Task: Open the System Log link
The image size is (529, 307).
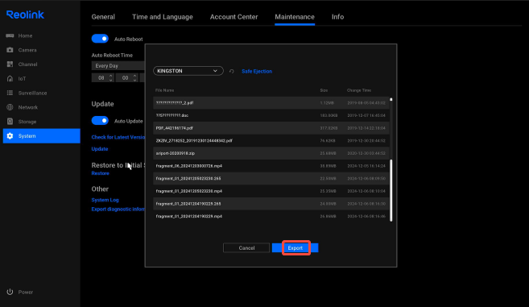Action: coord(105,200)
